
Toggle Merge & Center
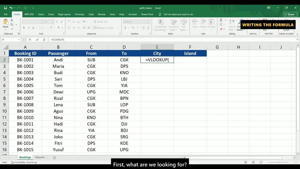(x=104, y=28)
